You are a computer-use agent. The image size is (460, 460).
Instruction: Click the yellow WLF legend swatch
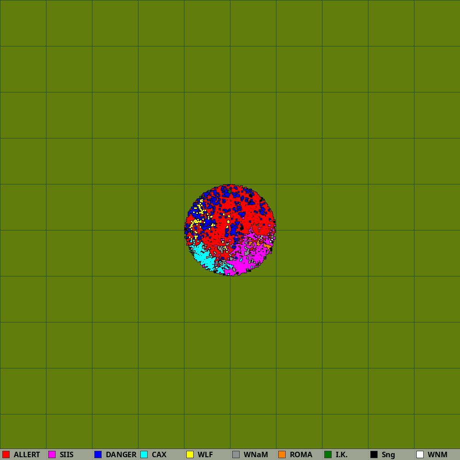190,454
